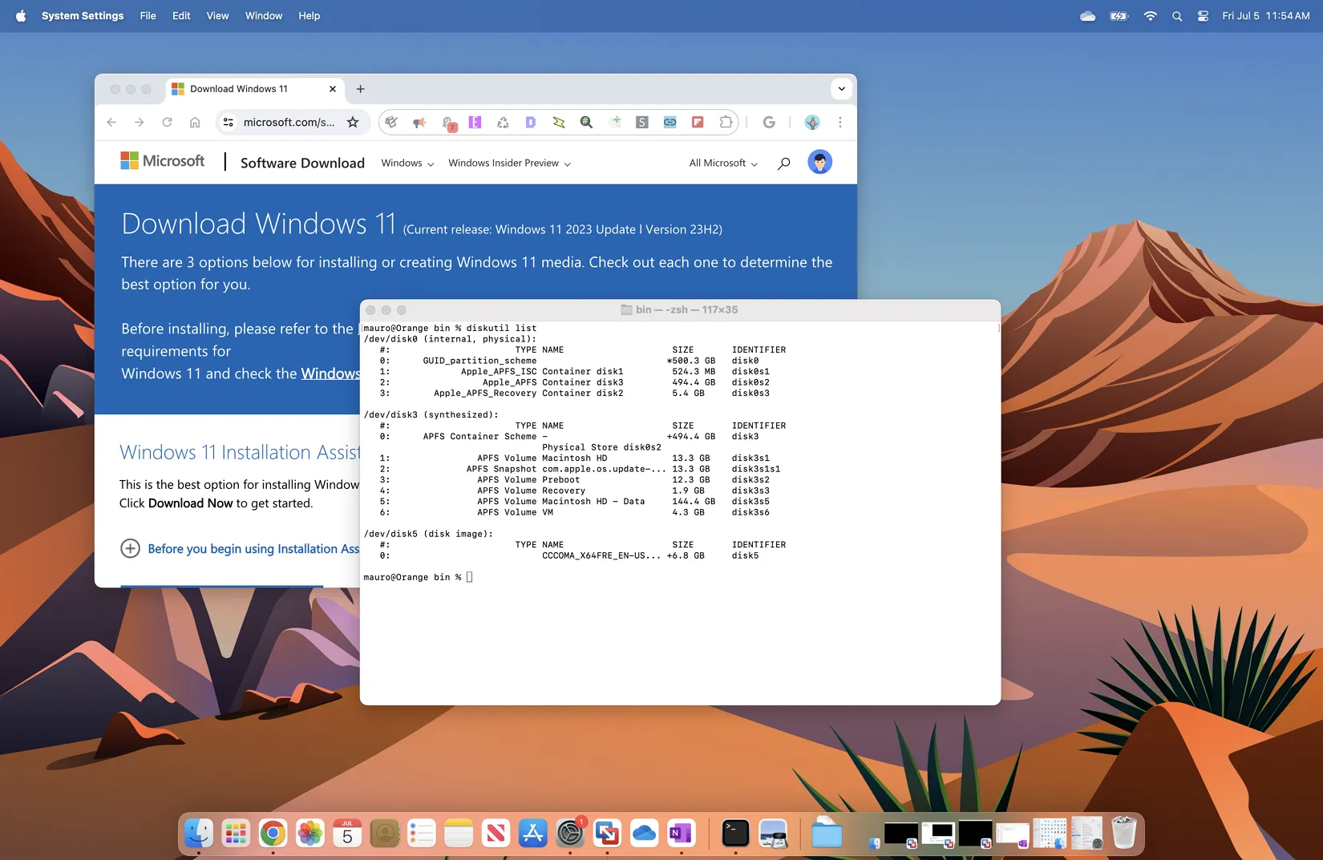Open the View menu in the menu bar
The height and width of the screenshot is (860, 1323).
217,16
